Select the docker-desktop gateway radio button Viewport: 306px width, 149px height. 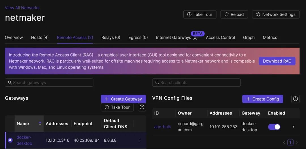click(x=10, y=140)
